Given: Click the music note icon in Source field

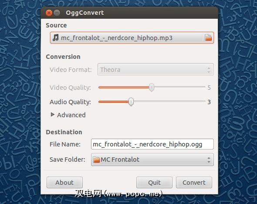Looking at the screenshot, I should coord(56,37).
